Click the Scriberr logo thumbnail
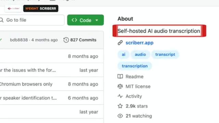Viewport: 219px width, 123px height. pyautogui.click(x=13, y=9)
